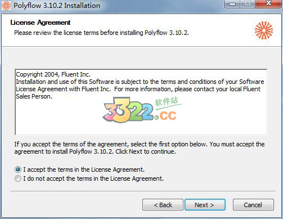Click the "I accept the terms" label text
This screenshot has width=283, height=219.
point(84,169)
